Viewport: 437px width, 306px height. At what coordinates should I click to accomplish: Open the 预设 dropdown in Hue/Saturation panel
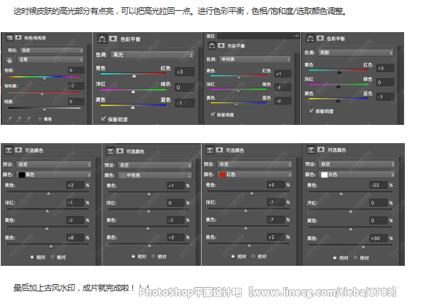[52, 50]
